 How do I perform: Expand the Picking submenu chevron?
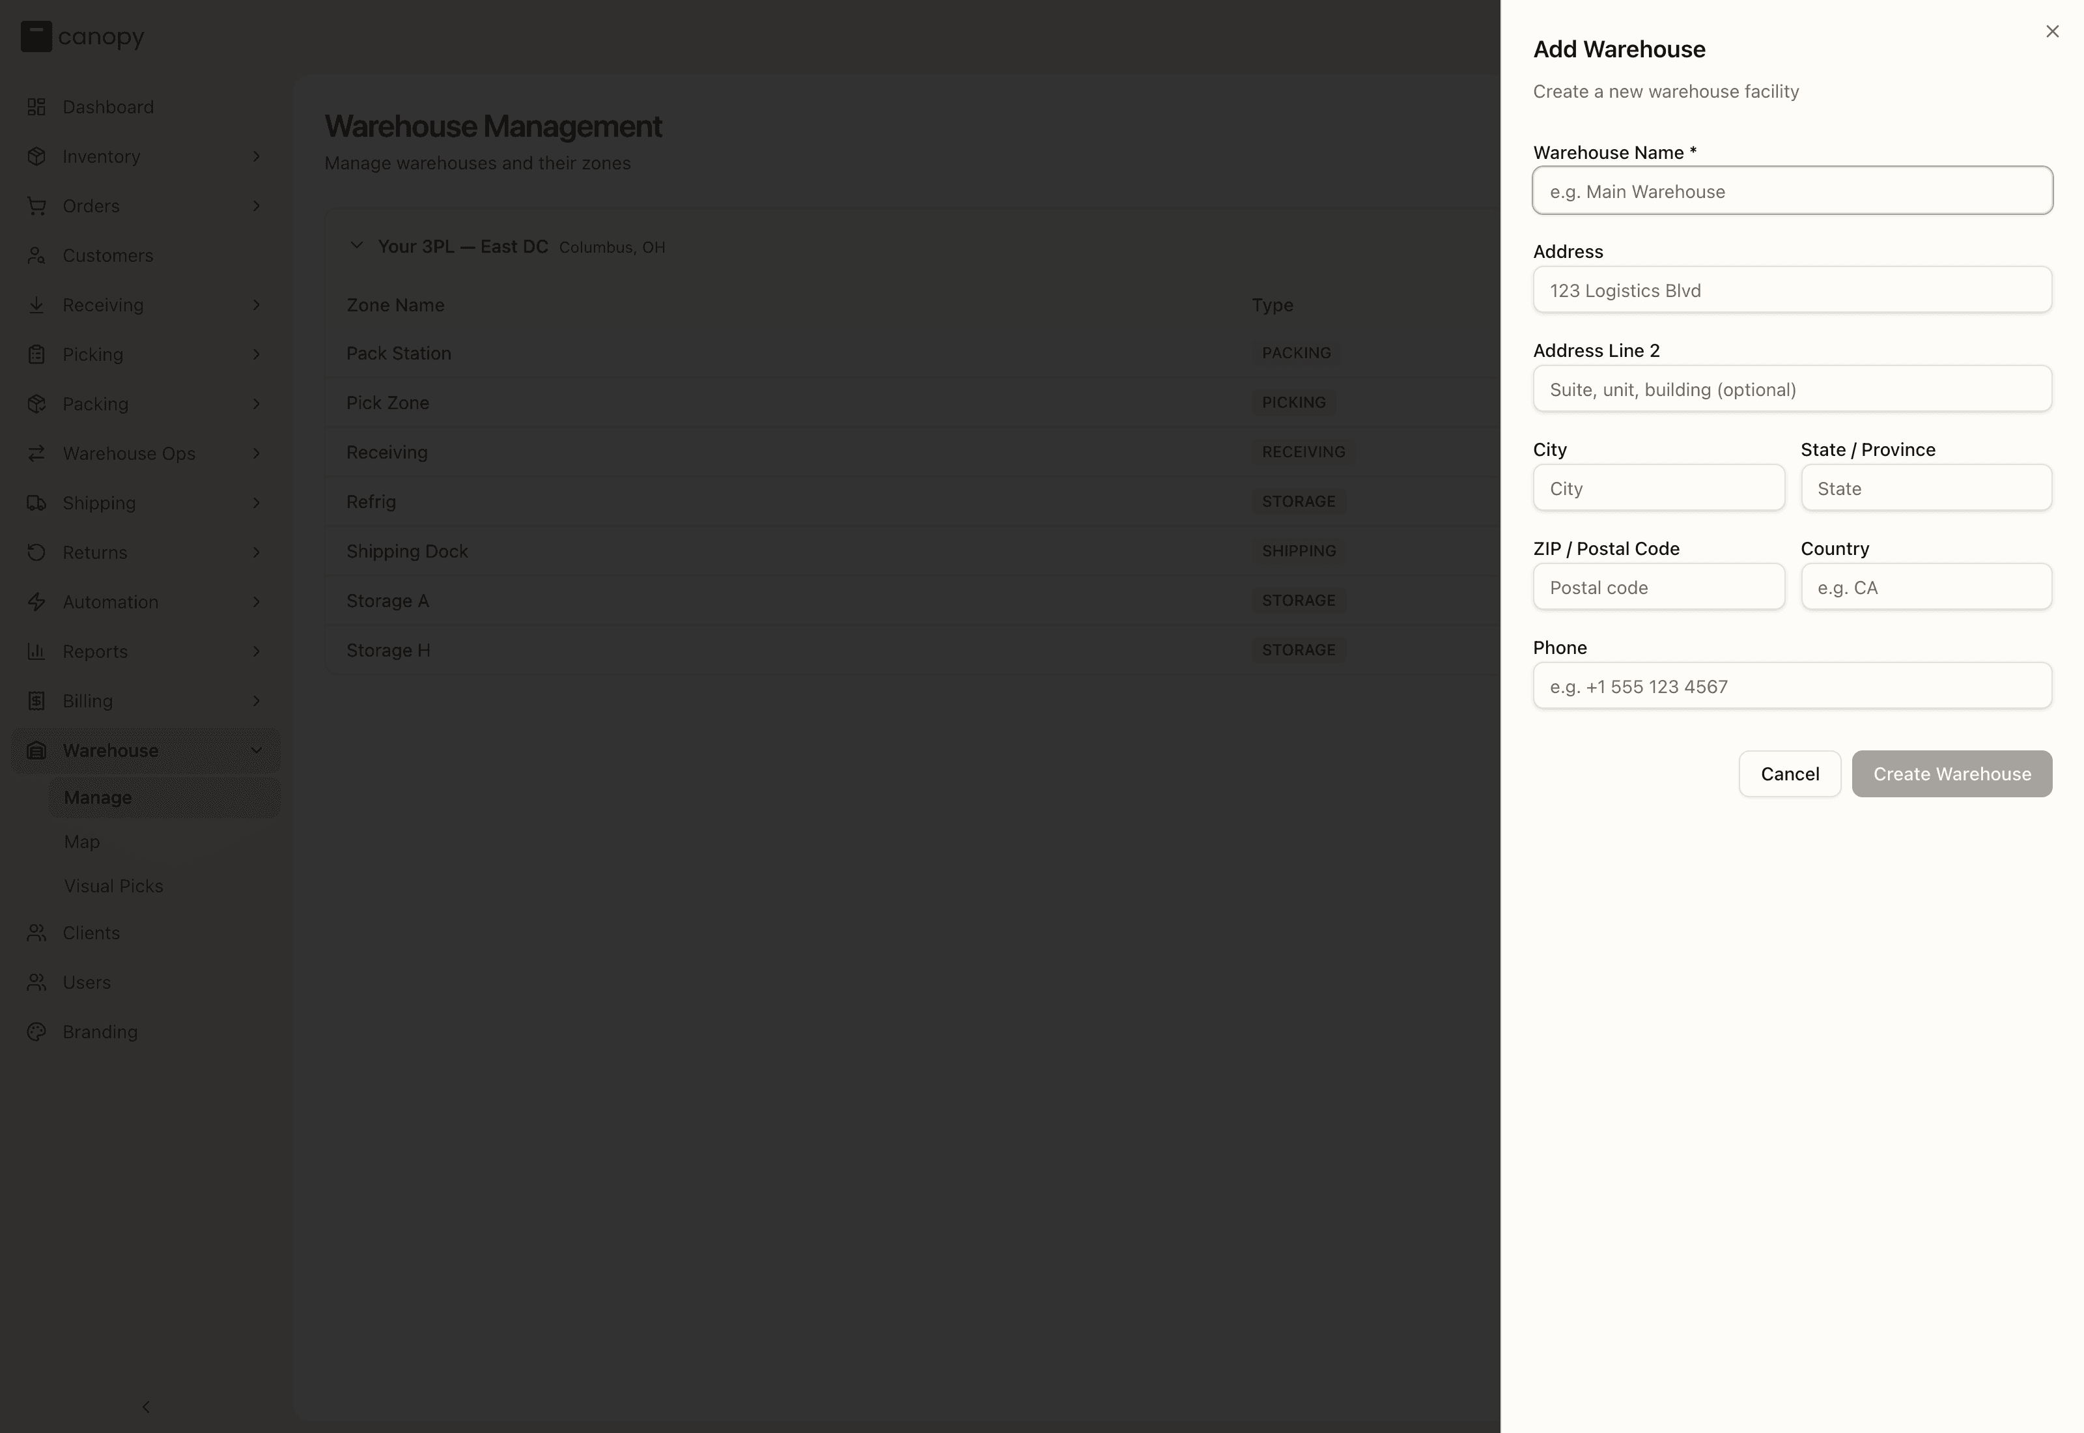click(x=256, y=354)
